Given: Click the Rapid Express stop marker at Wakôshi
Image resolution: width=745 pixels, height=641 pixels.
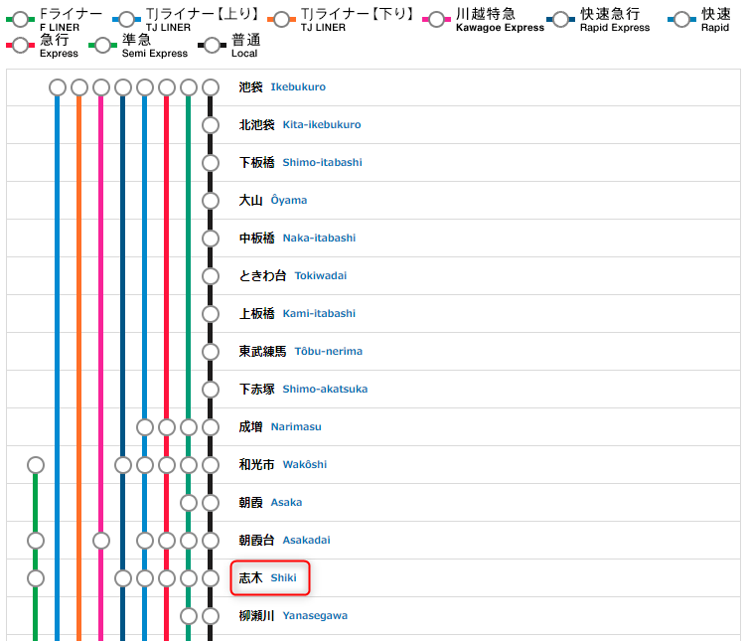Looking at the screenshot, I should (x=123, y=465).
